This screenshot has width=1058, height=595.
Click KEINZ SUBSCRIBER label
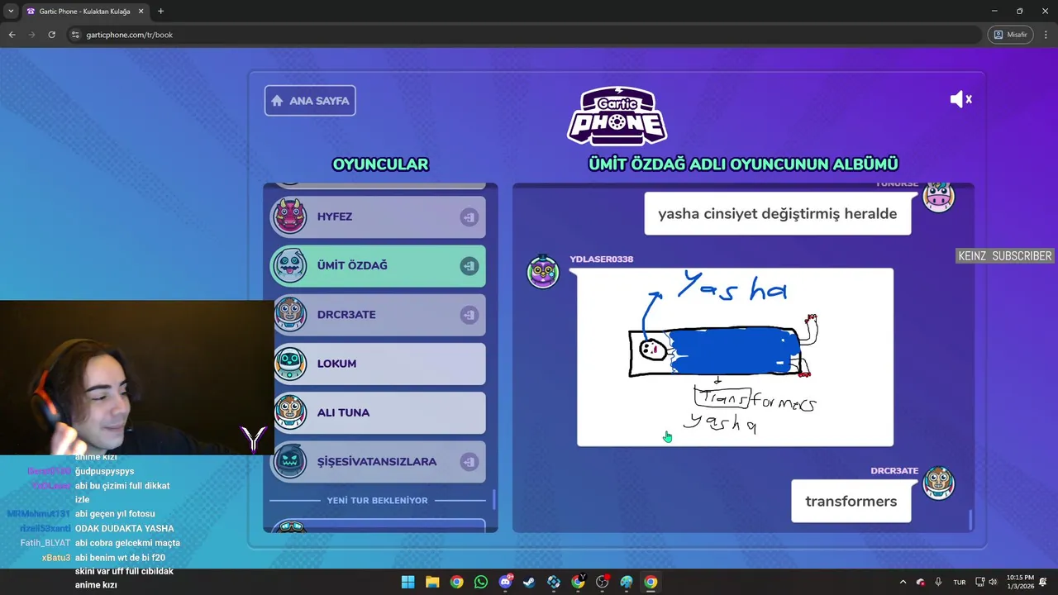pos(1004,256)
